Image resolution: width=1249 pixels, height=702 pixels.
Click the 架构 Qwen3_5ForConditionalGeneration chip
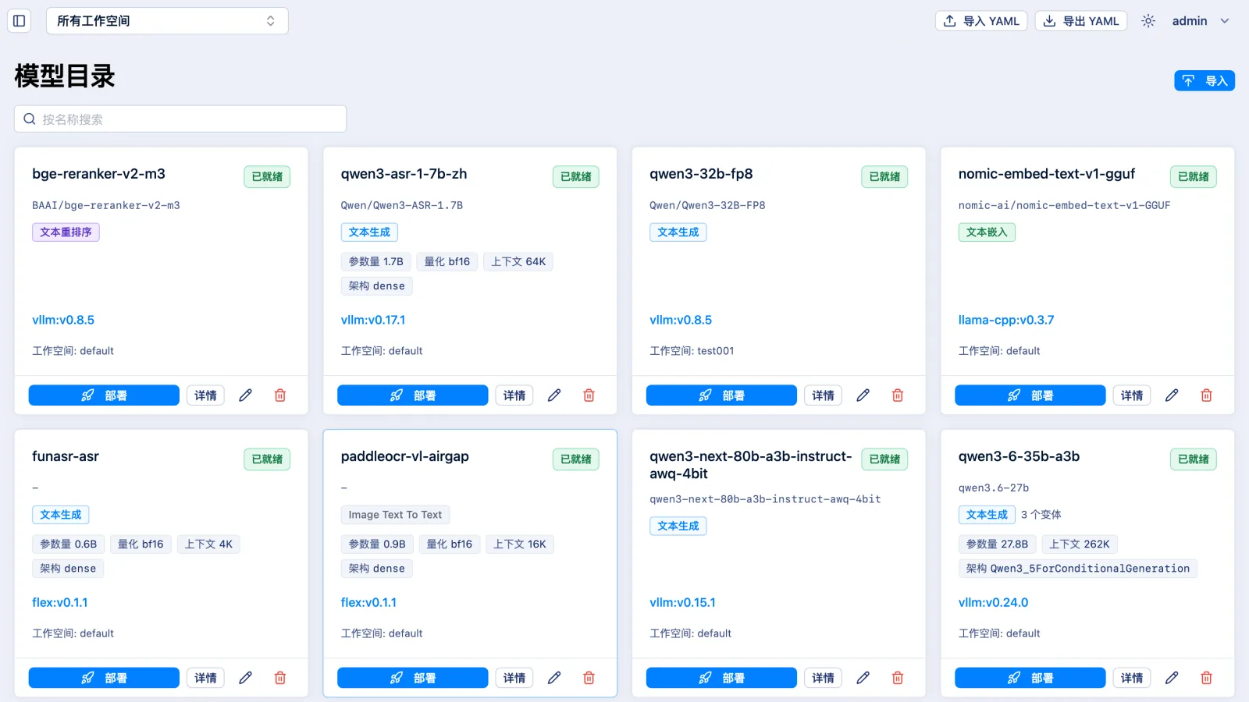pyautogui.click(x=1077, y=569)
